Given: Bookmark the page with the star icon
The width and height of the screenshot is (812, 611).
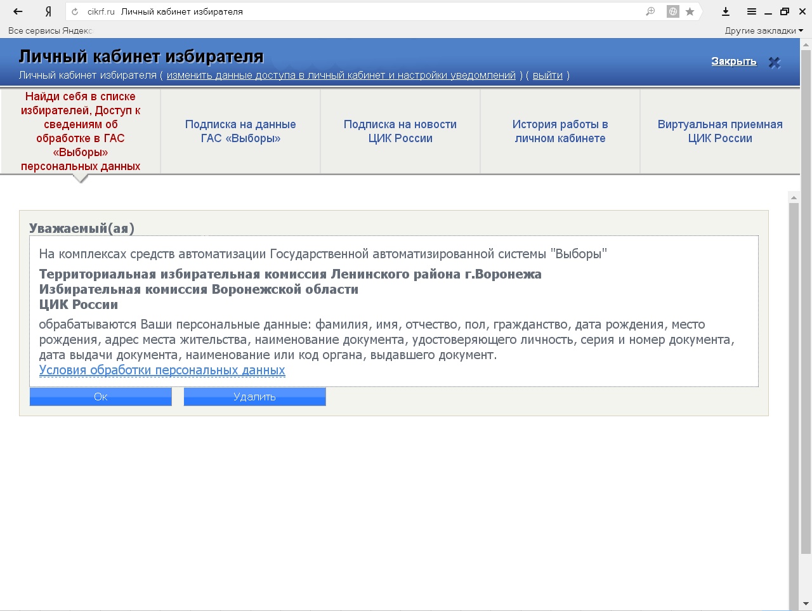Looking at the screenshot, I should [x=690, y=11].
